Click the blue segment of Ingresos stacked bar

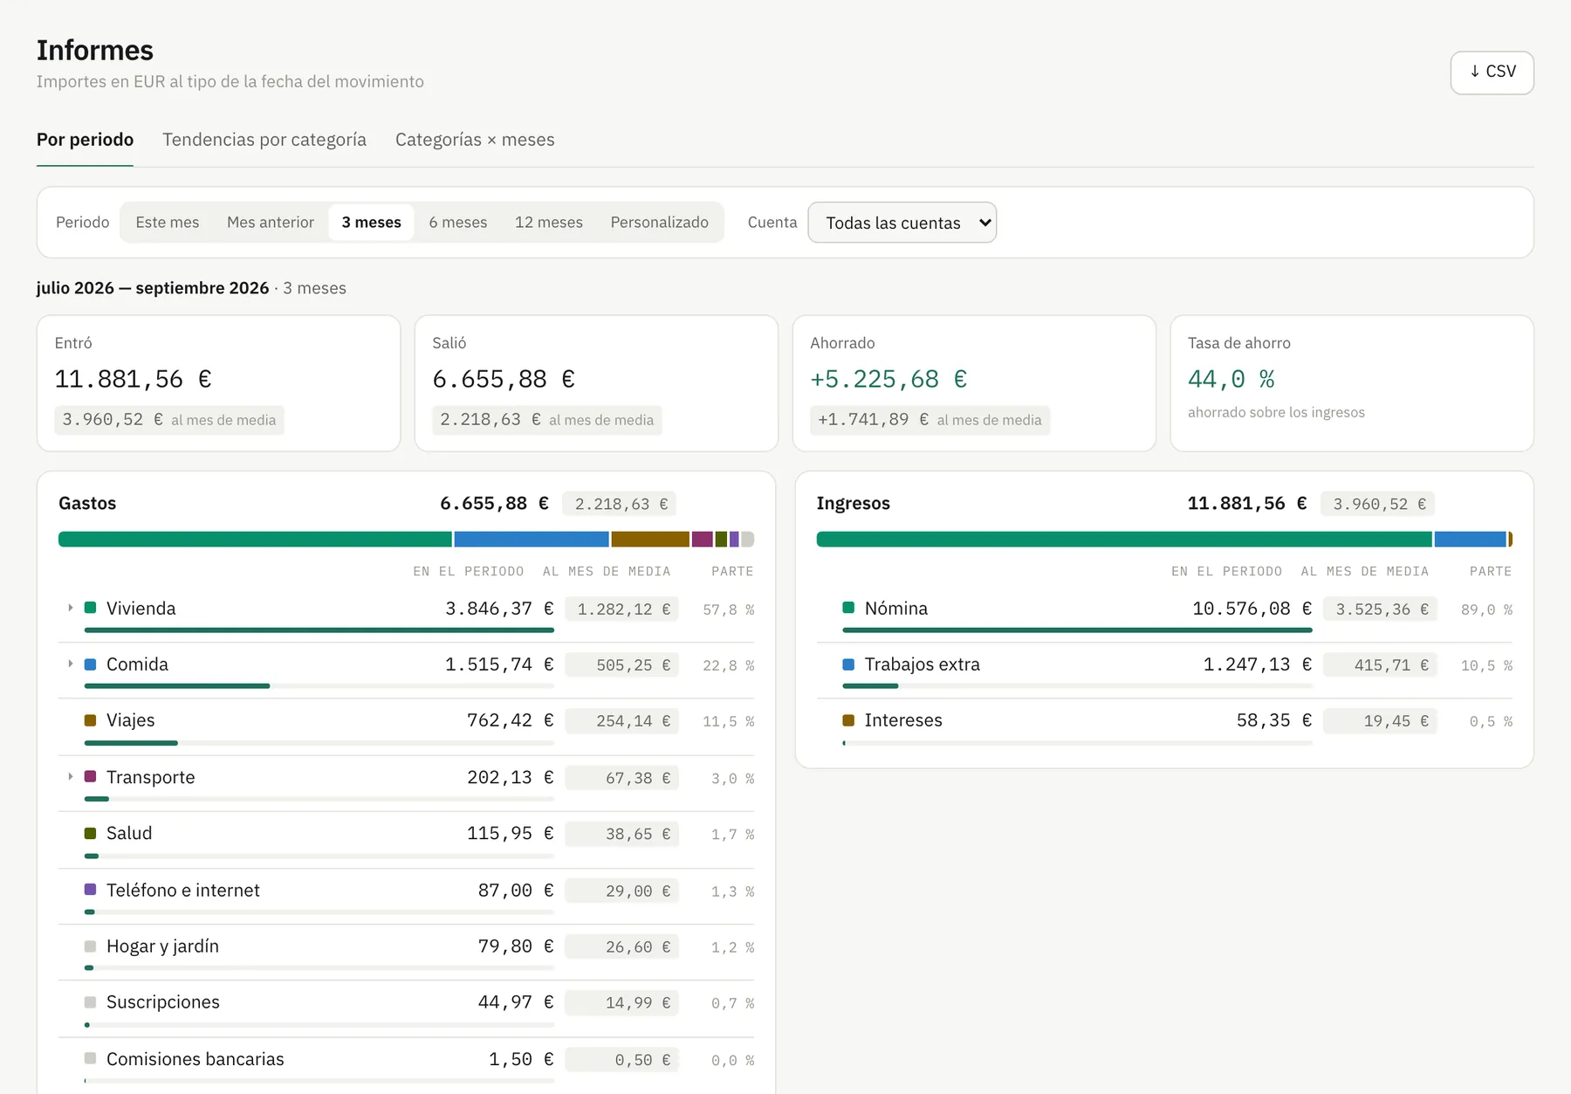tap(1471, 540)
